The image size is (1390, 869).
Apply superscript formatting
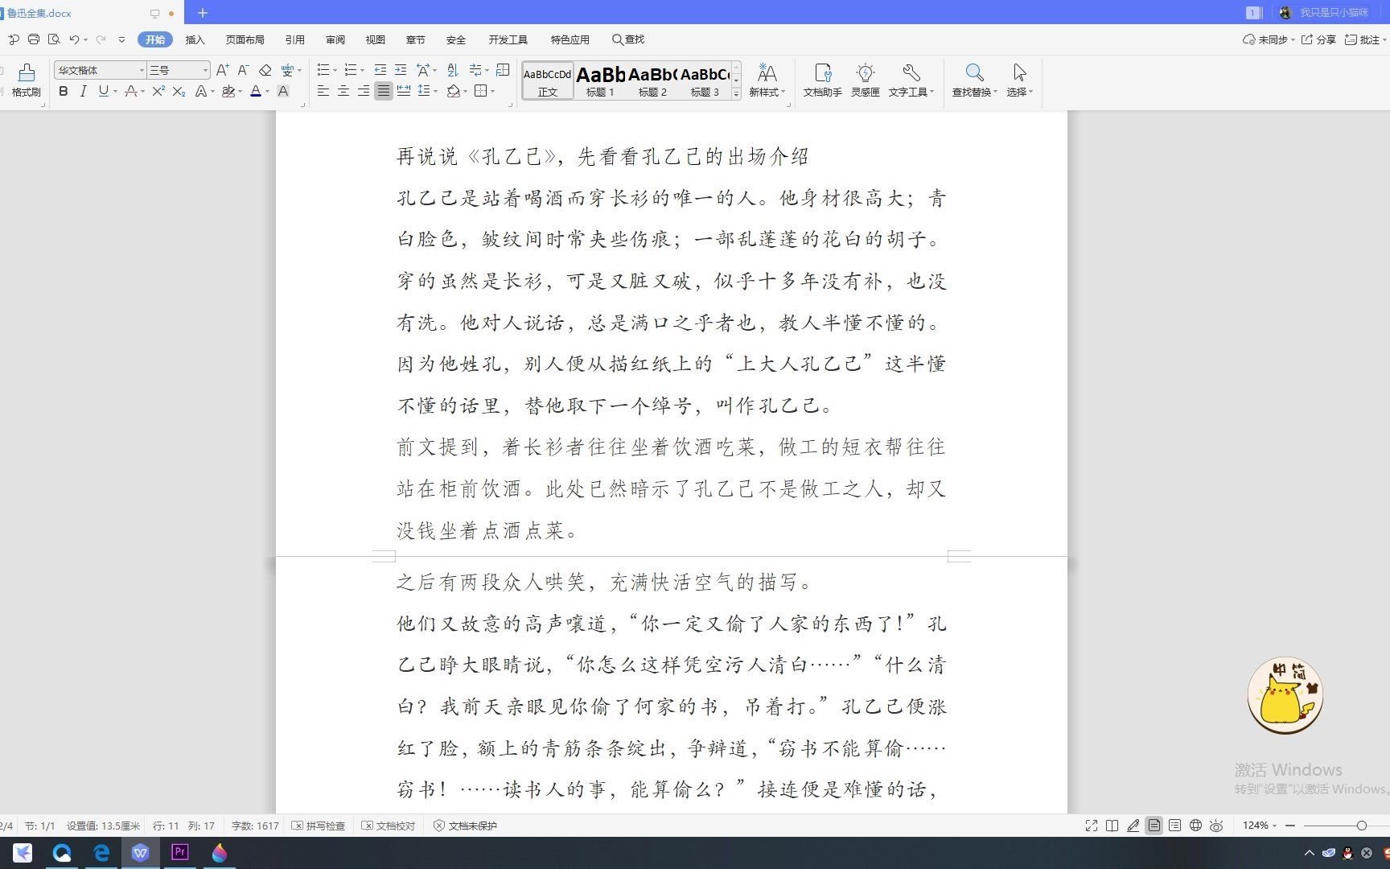tap(158, 91)
